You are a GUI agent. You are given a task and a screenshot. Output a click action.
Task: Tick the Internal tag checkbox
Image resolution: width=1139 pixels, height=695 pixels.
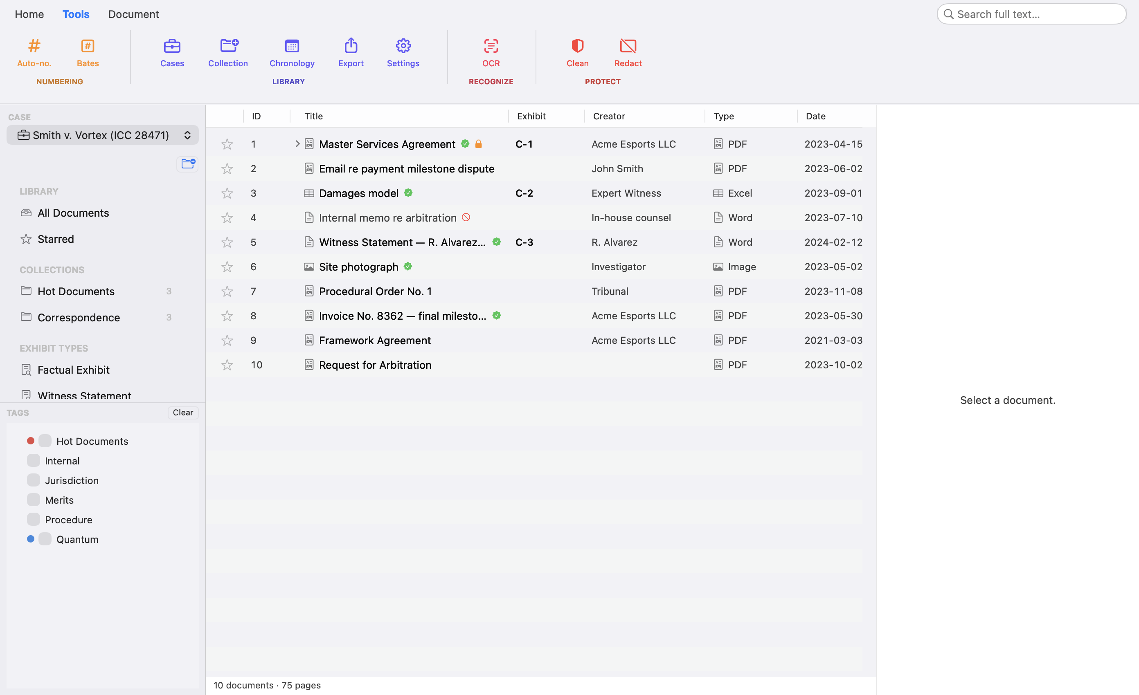[33, 460]
